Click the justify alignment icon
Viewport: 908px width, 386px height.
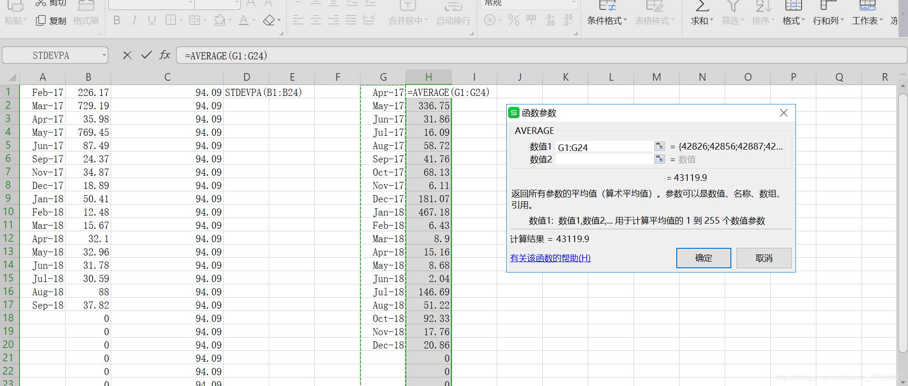click(351, 20)
